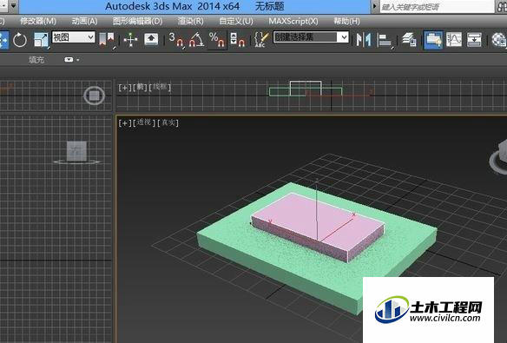Screen dimensions: 507x343
Task: Expand the named selection sets dropdown
Action: click(311, 37)
